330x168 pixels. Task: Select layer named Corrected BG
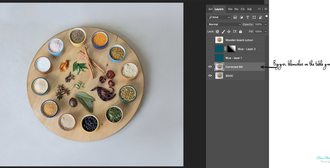point(234,67)
